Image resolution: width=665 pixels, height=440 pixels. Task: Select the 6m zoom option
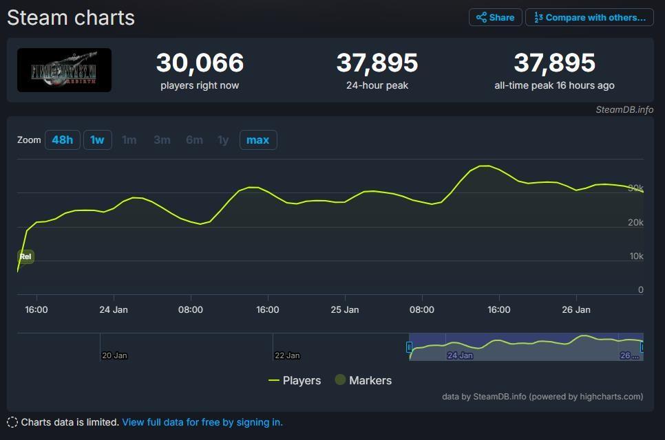[x=194, y=140]
